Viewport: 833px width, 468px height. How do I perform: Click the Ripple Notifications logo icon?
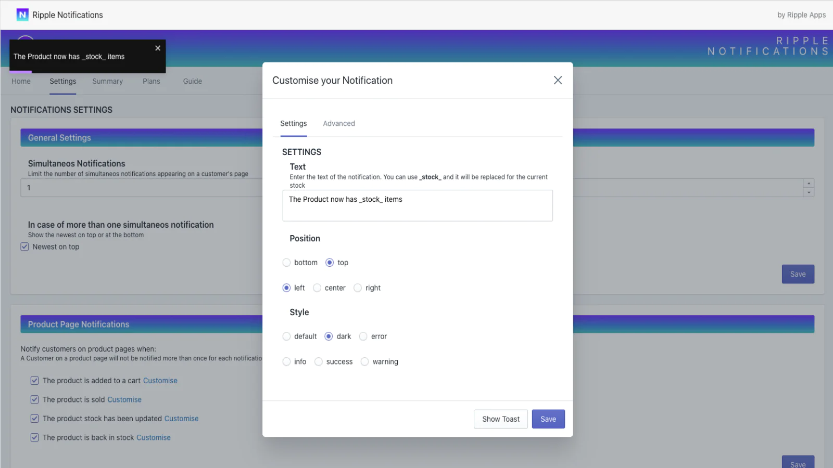(22, 15)
